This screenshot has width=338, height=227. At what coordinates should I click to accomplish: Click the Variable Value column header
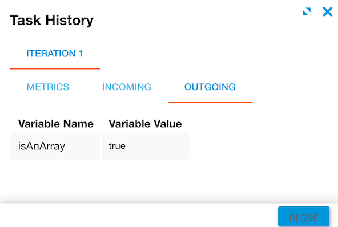point(145,124)
